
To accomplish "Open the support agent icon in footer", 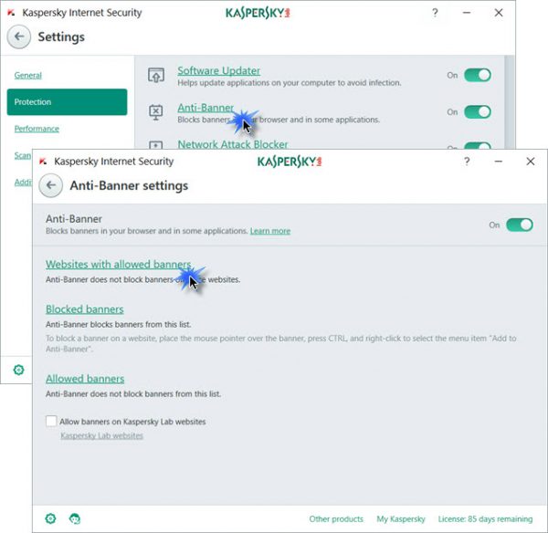I will [75, 518].
